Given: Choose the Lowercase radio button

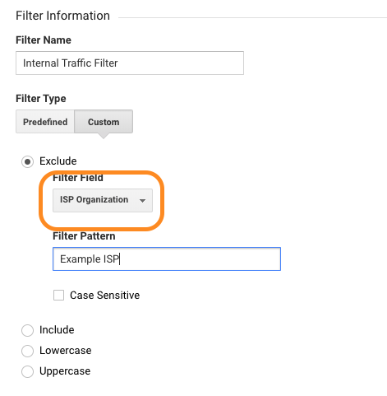Looking at the screenshot, I should tap(27, 351).
